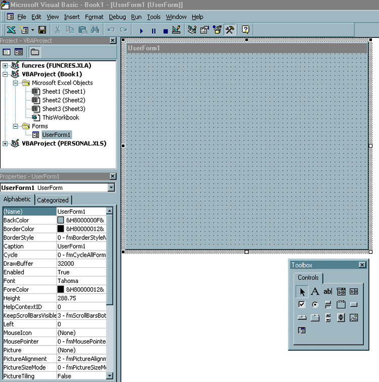Open the Controls tab in Toolbox

click(308, 278)
